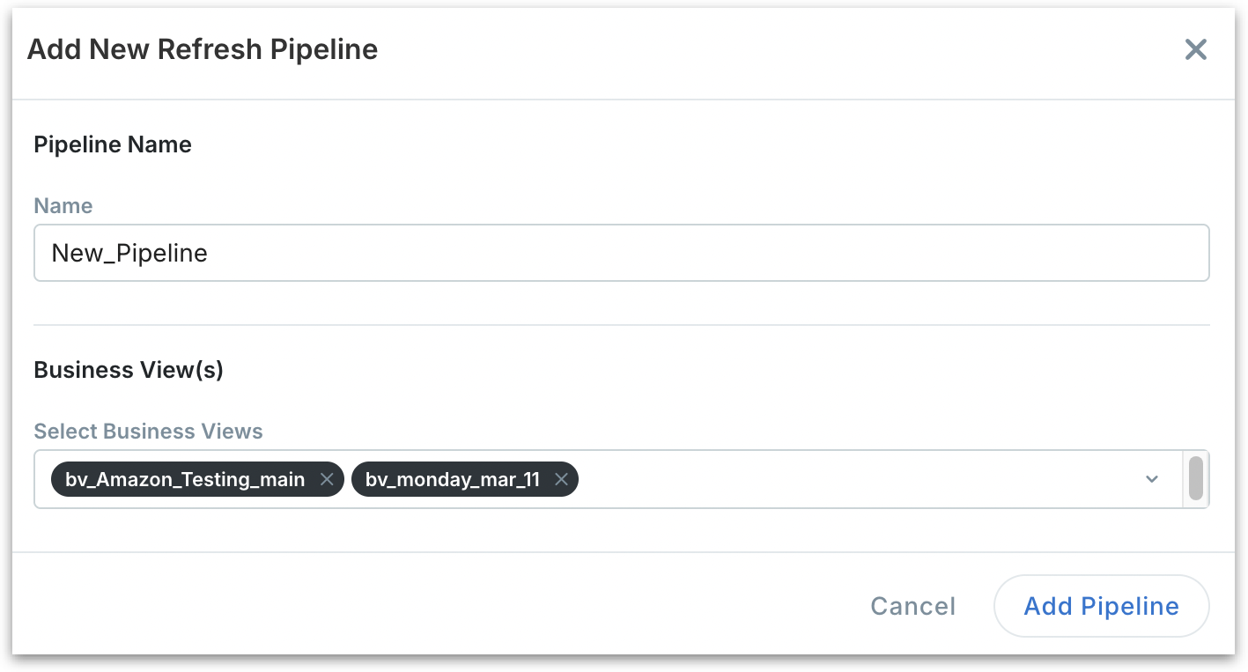Click the Add Pipeline button
Viewport: 1248px width, 672px height.
pyautogui.click(x=1101, y=606)
